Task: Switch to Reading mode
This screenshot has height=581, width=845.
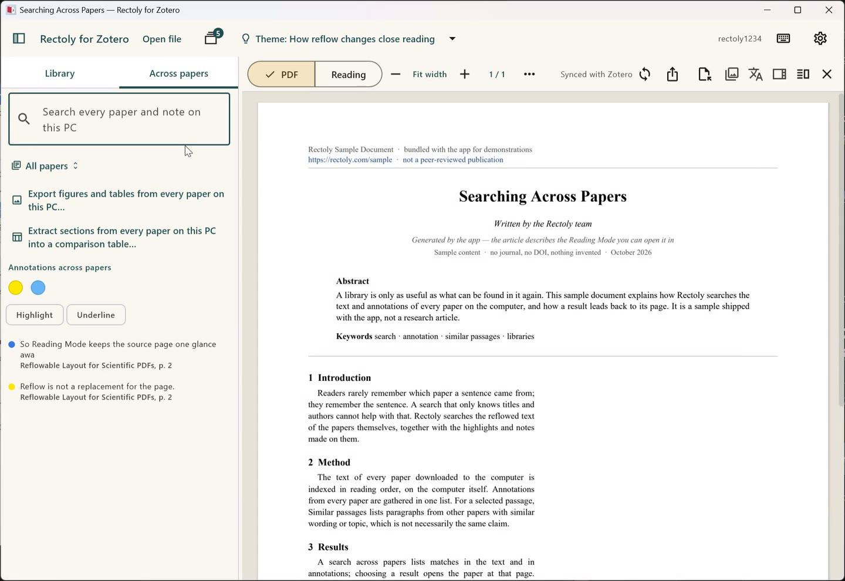Action: [x=349, y=75]
